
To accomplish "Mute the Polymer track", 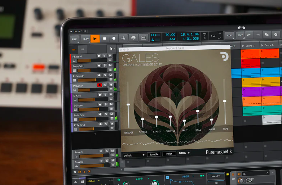I will [111, 85].
